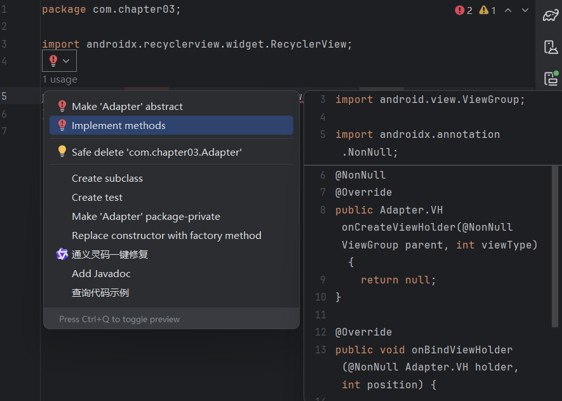Choose the Implement methods quick fix
Screen dimensions: 562x401
click(118, 125)
